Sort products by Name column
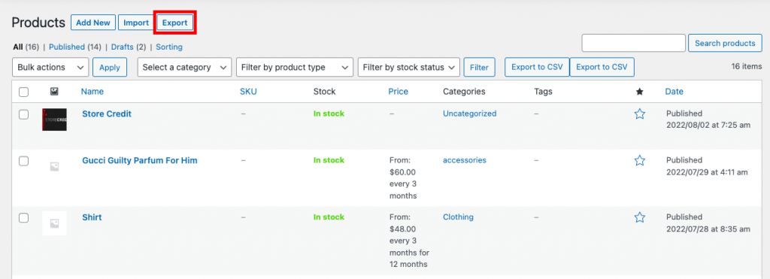 coord(92,91)
